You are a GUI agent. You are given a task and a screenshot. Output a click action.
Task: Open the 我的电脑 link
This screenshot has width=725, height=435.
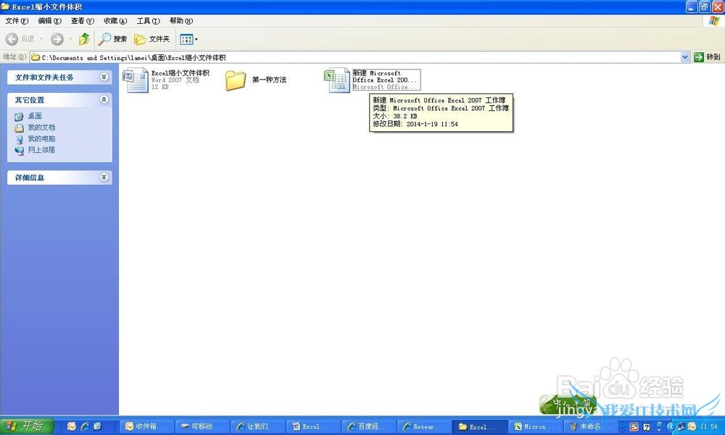click(x=41, y=138)
